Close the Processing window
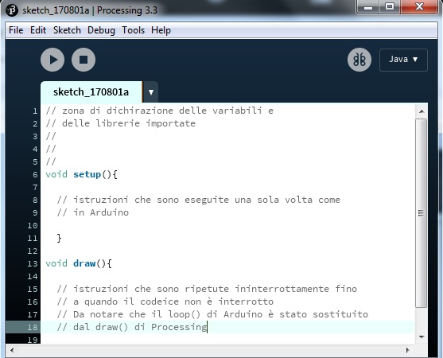This screenshot has height=358, width=443. tap(419, 7)
